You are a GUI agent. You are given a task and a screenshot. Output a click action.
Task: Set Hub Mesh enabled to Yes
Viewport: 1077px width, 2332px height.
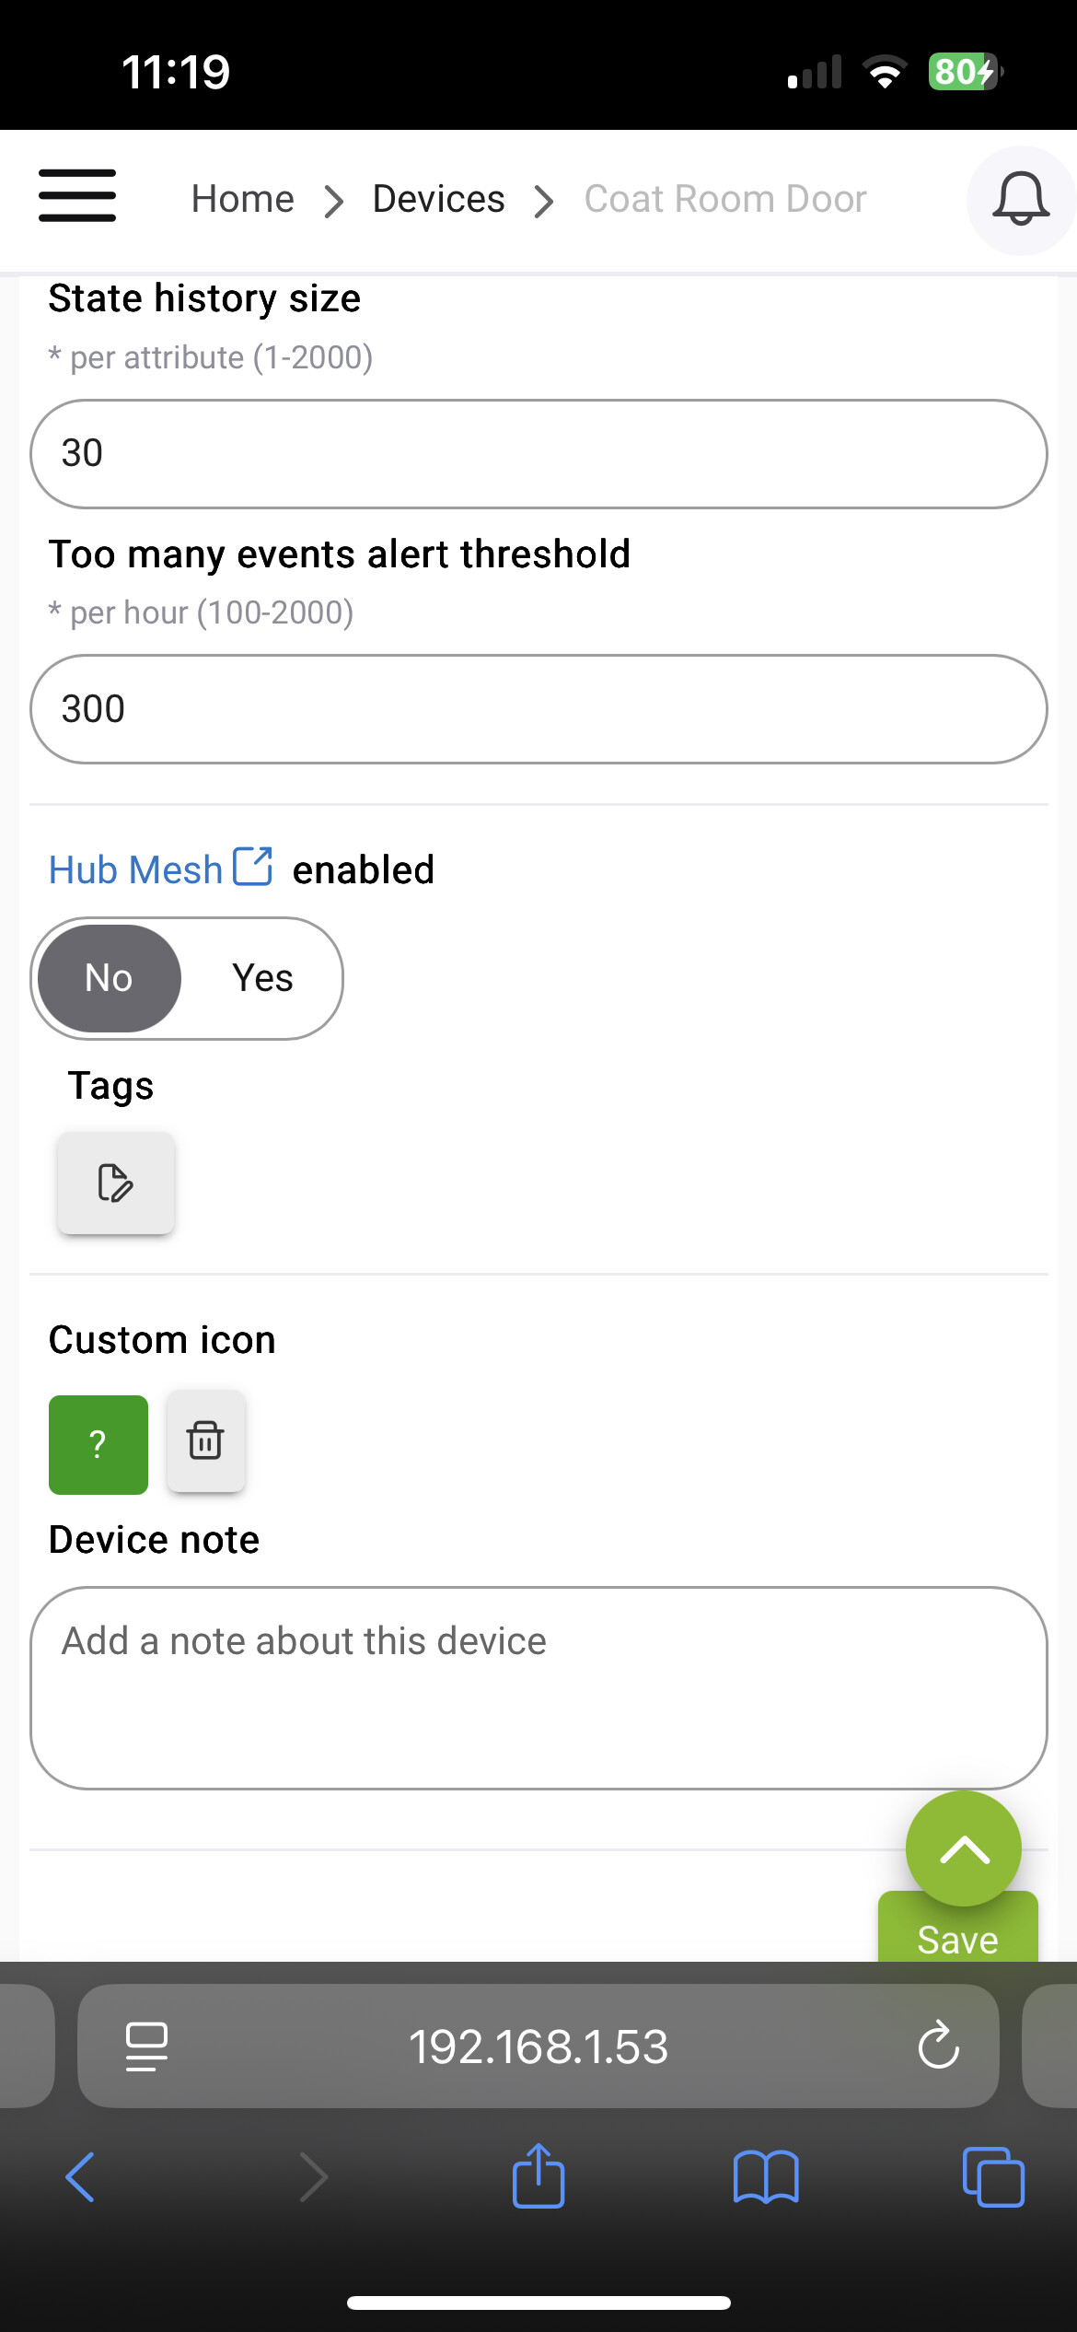pos(262,978)
